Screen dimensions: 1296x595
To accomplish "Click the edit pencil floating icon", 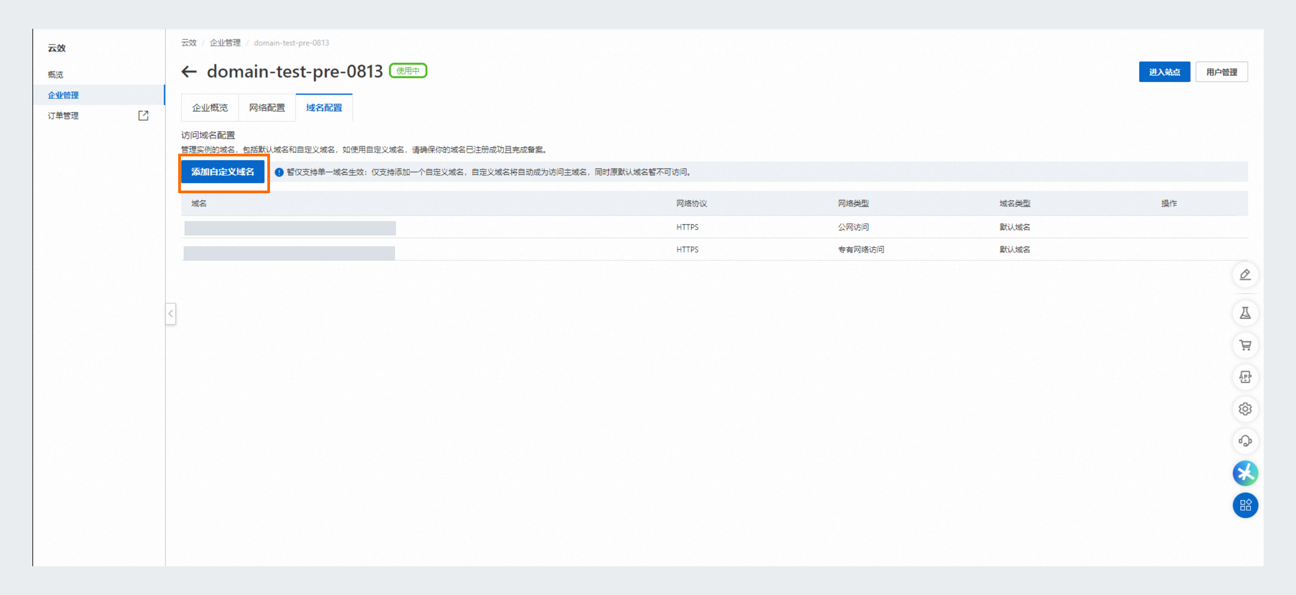I will (x=1245, y=275).
